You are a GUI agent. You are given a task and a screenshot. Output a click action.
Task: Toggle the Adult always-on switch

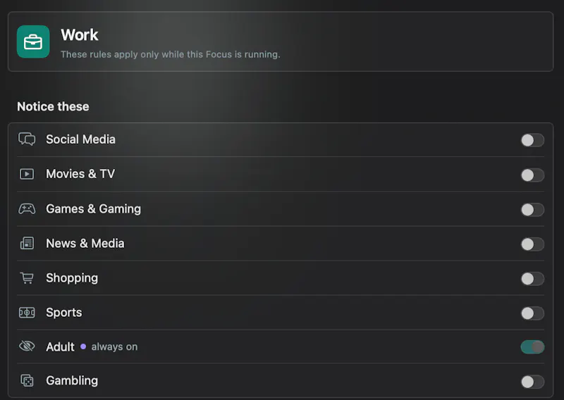[x=532, y=346]
